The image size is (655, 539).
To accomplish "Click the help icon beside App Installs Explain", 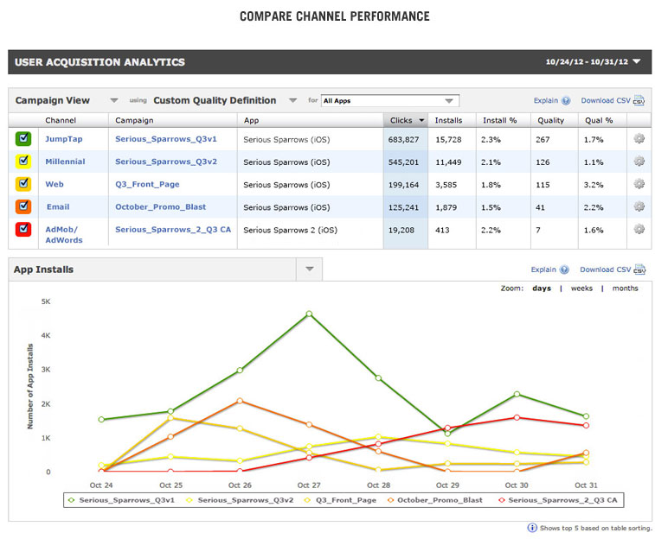I will 564,269.
